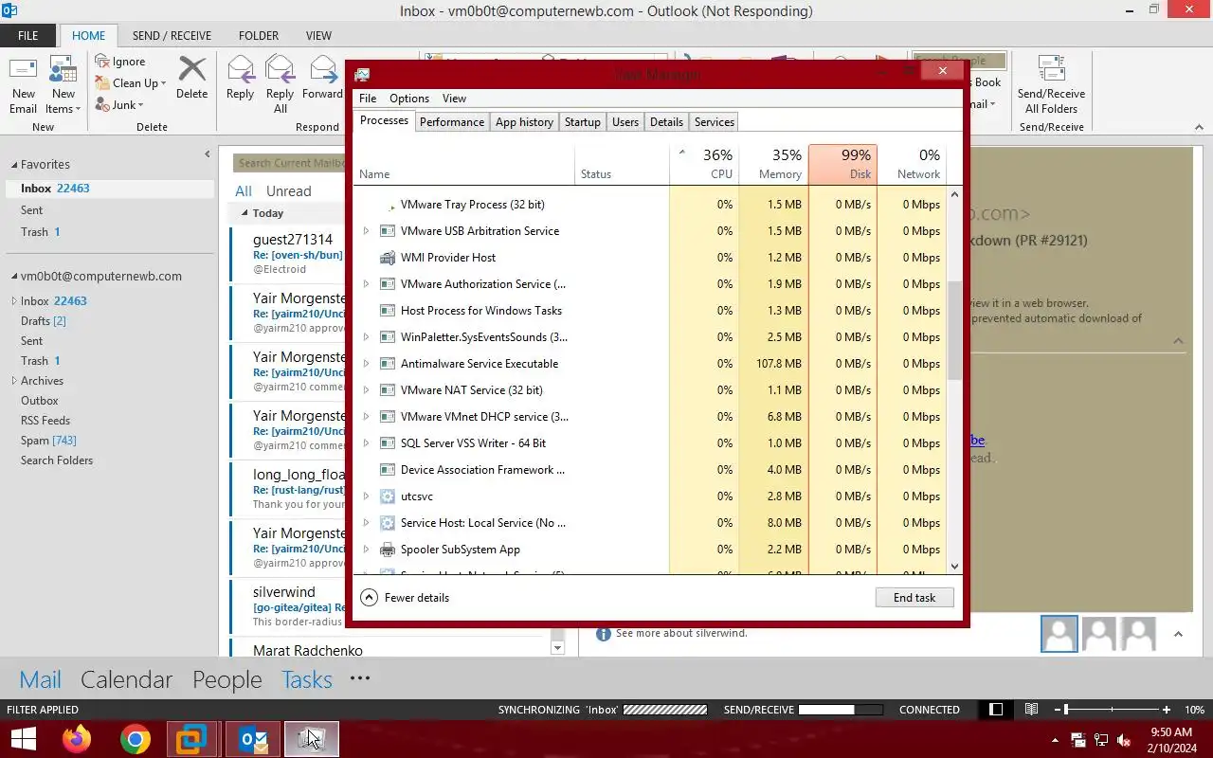Expand the Archives folder
1213x758 pixels.
14,381
